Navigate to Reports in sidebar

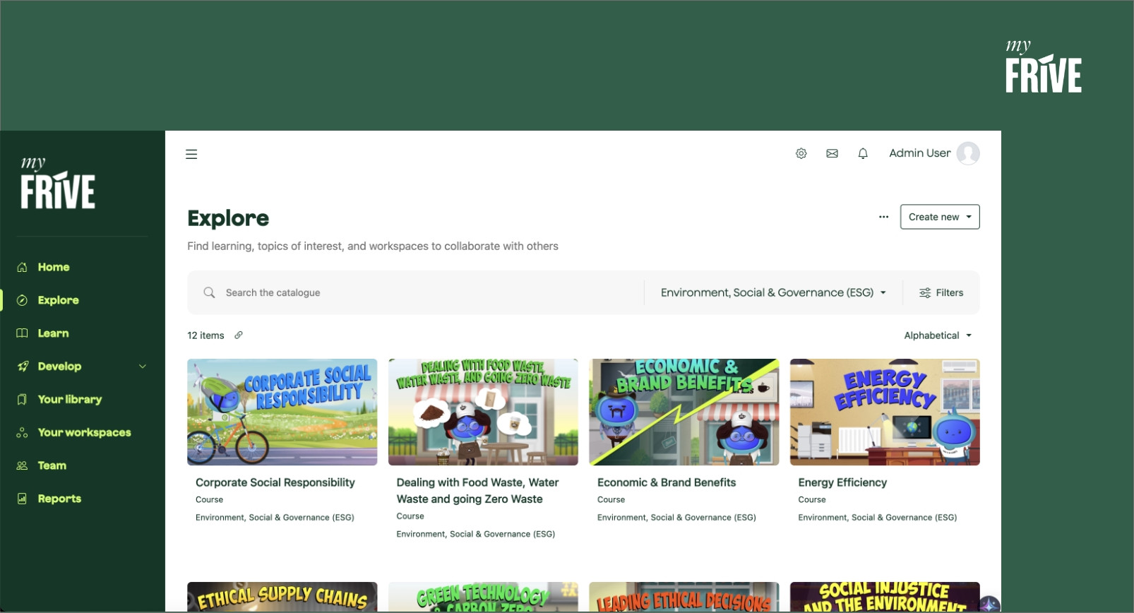coord(59,499)
